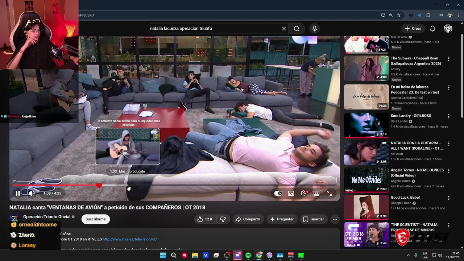Open Chrome from taskbar
The image size is (464, 261).
tap(259, 255)
